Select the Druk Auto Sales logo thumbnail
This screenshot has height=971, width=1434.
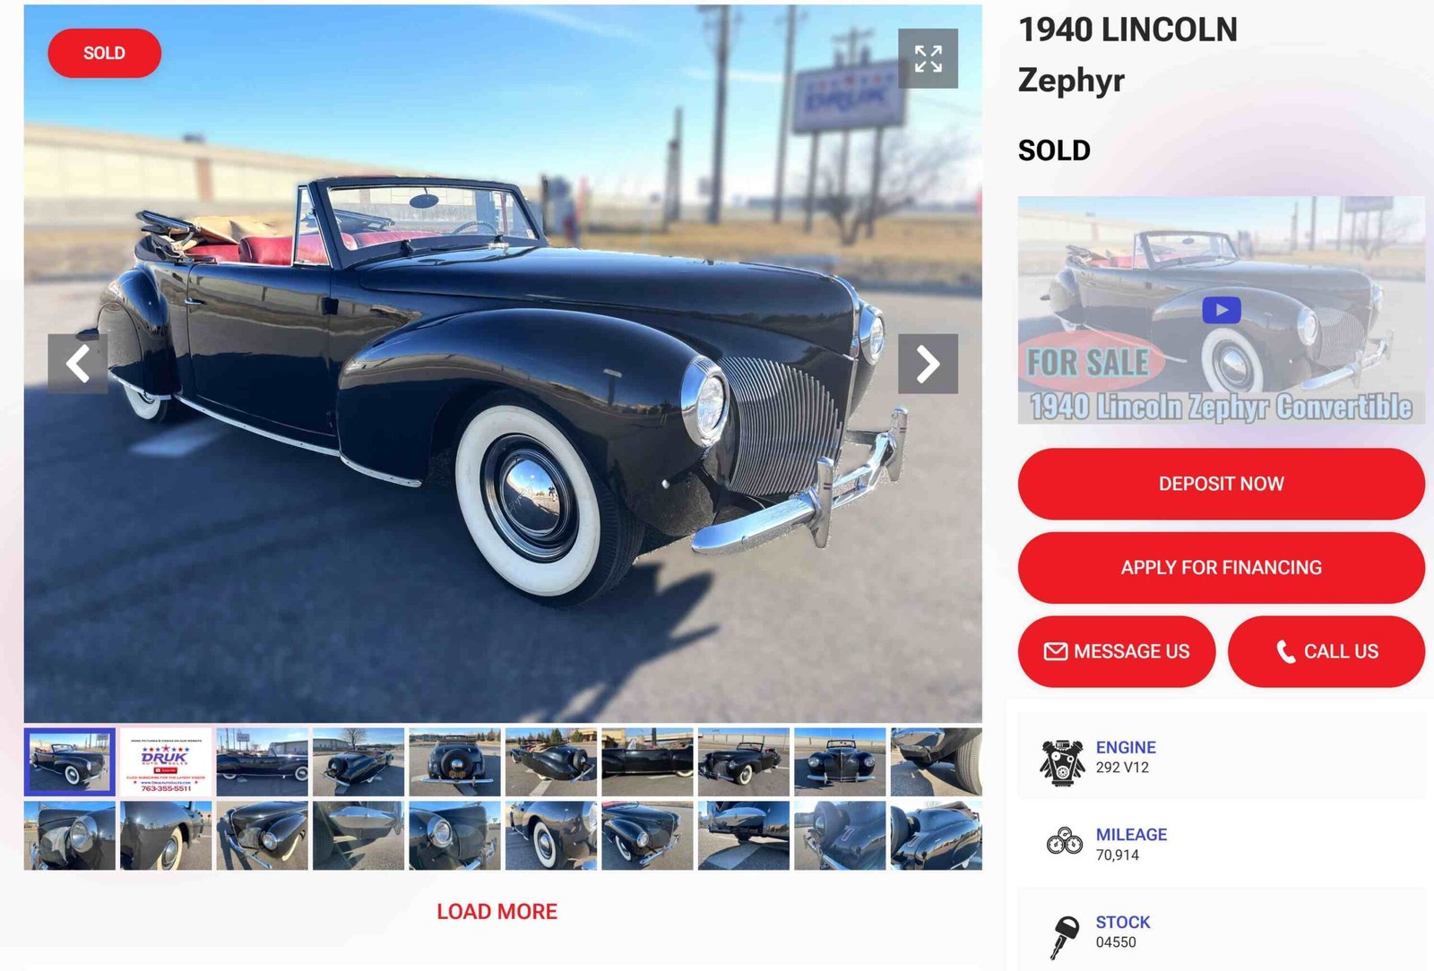(x=166, y=761)
